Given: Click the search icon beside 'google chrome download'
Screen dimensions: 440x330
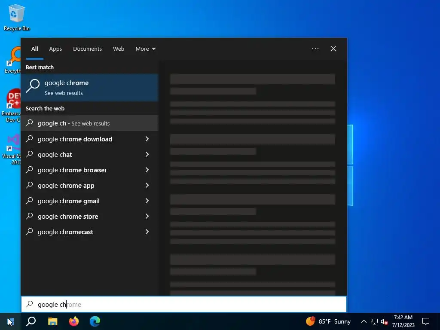Looking at the screenshot, I should click(30, 139).
